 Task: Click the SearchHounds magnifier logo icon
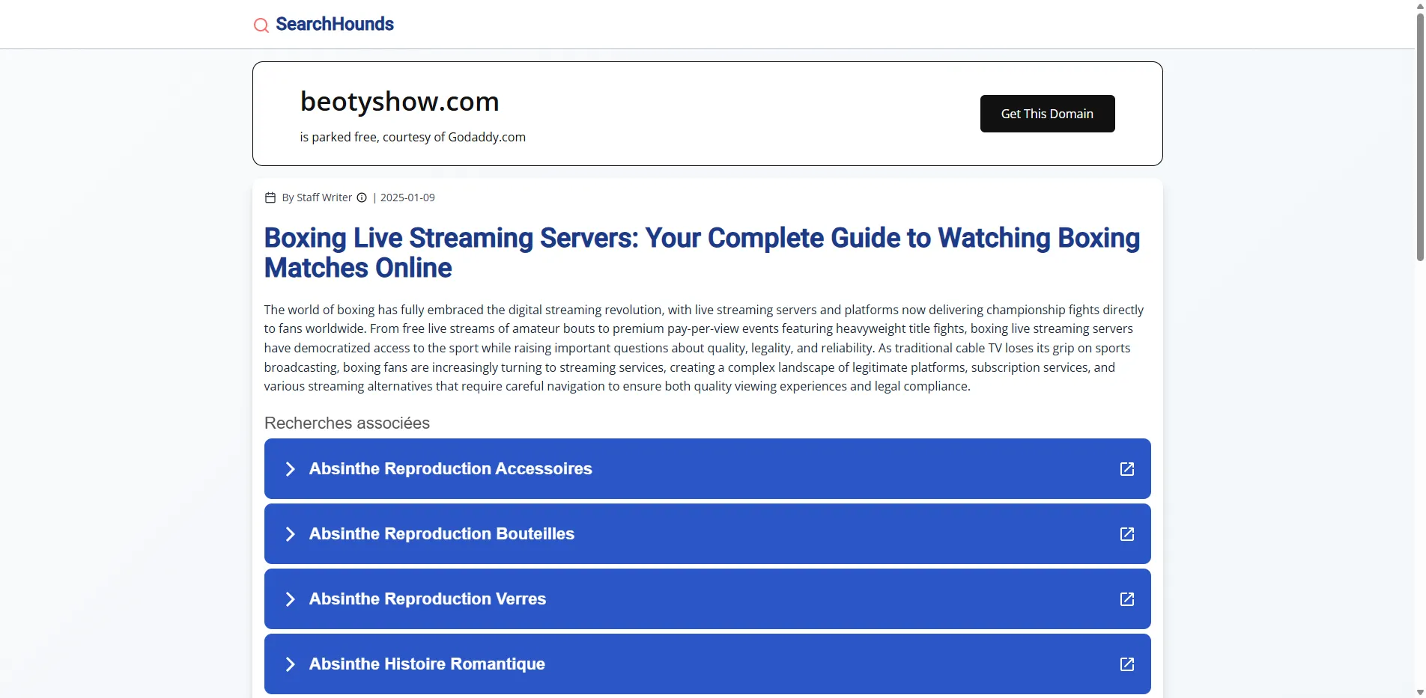(x=261, y=25)
